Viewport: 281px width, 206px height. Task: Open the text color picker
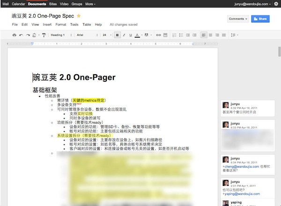tap(138, 35)
